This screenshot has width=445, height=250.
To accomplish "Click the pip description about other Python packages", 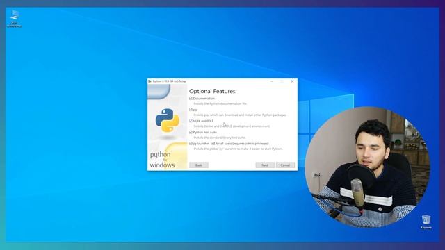I will (240, 115).
